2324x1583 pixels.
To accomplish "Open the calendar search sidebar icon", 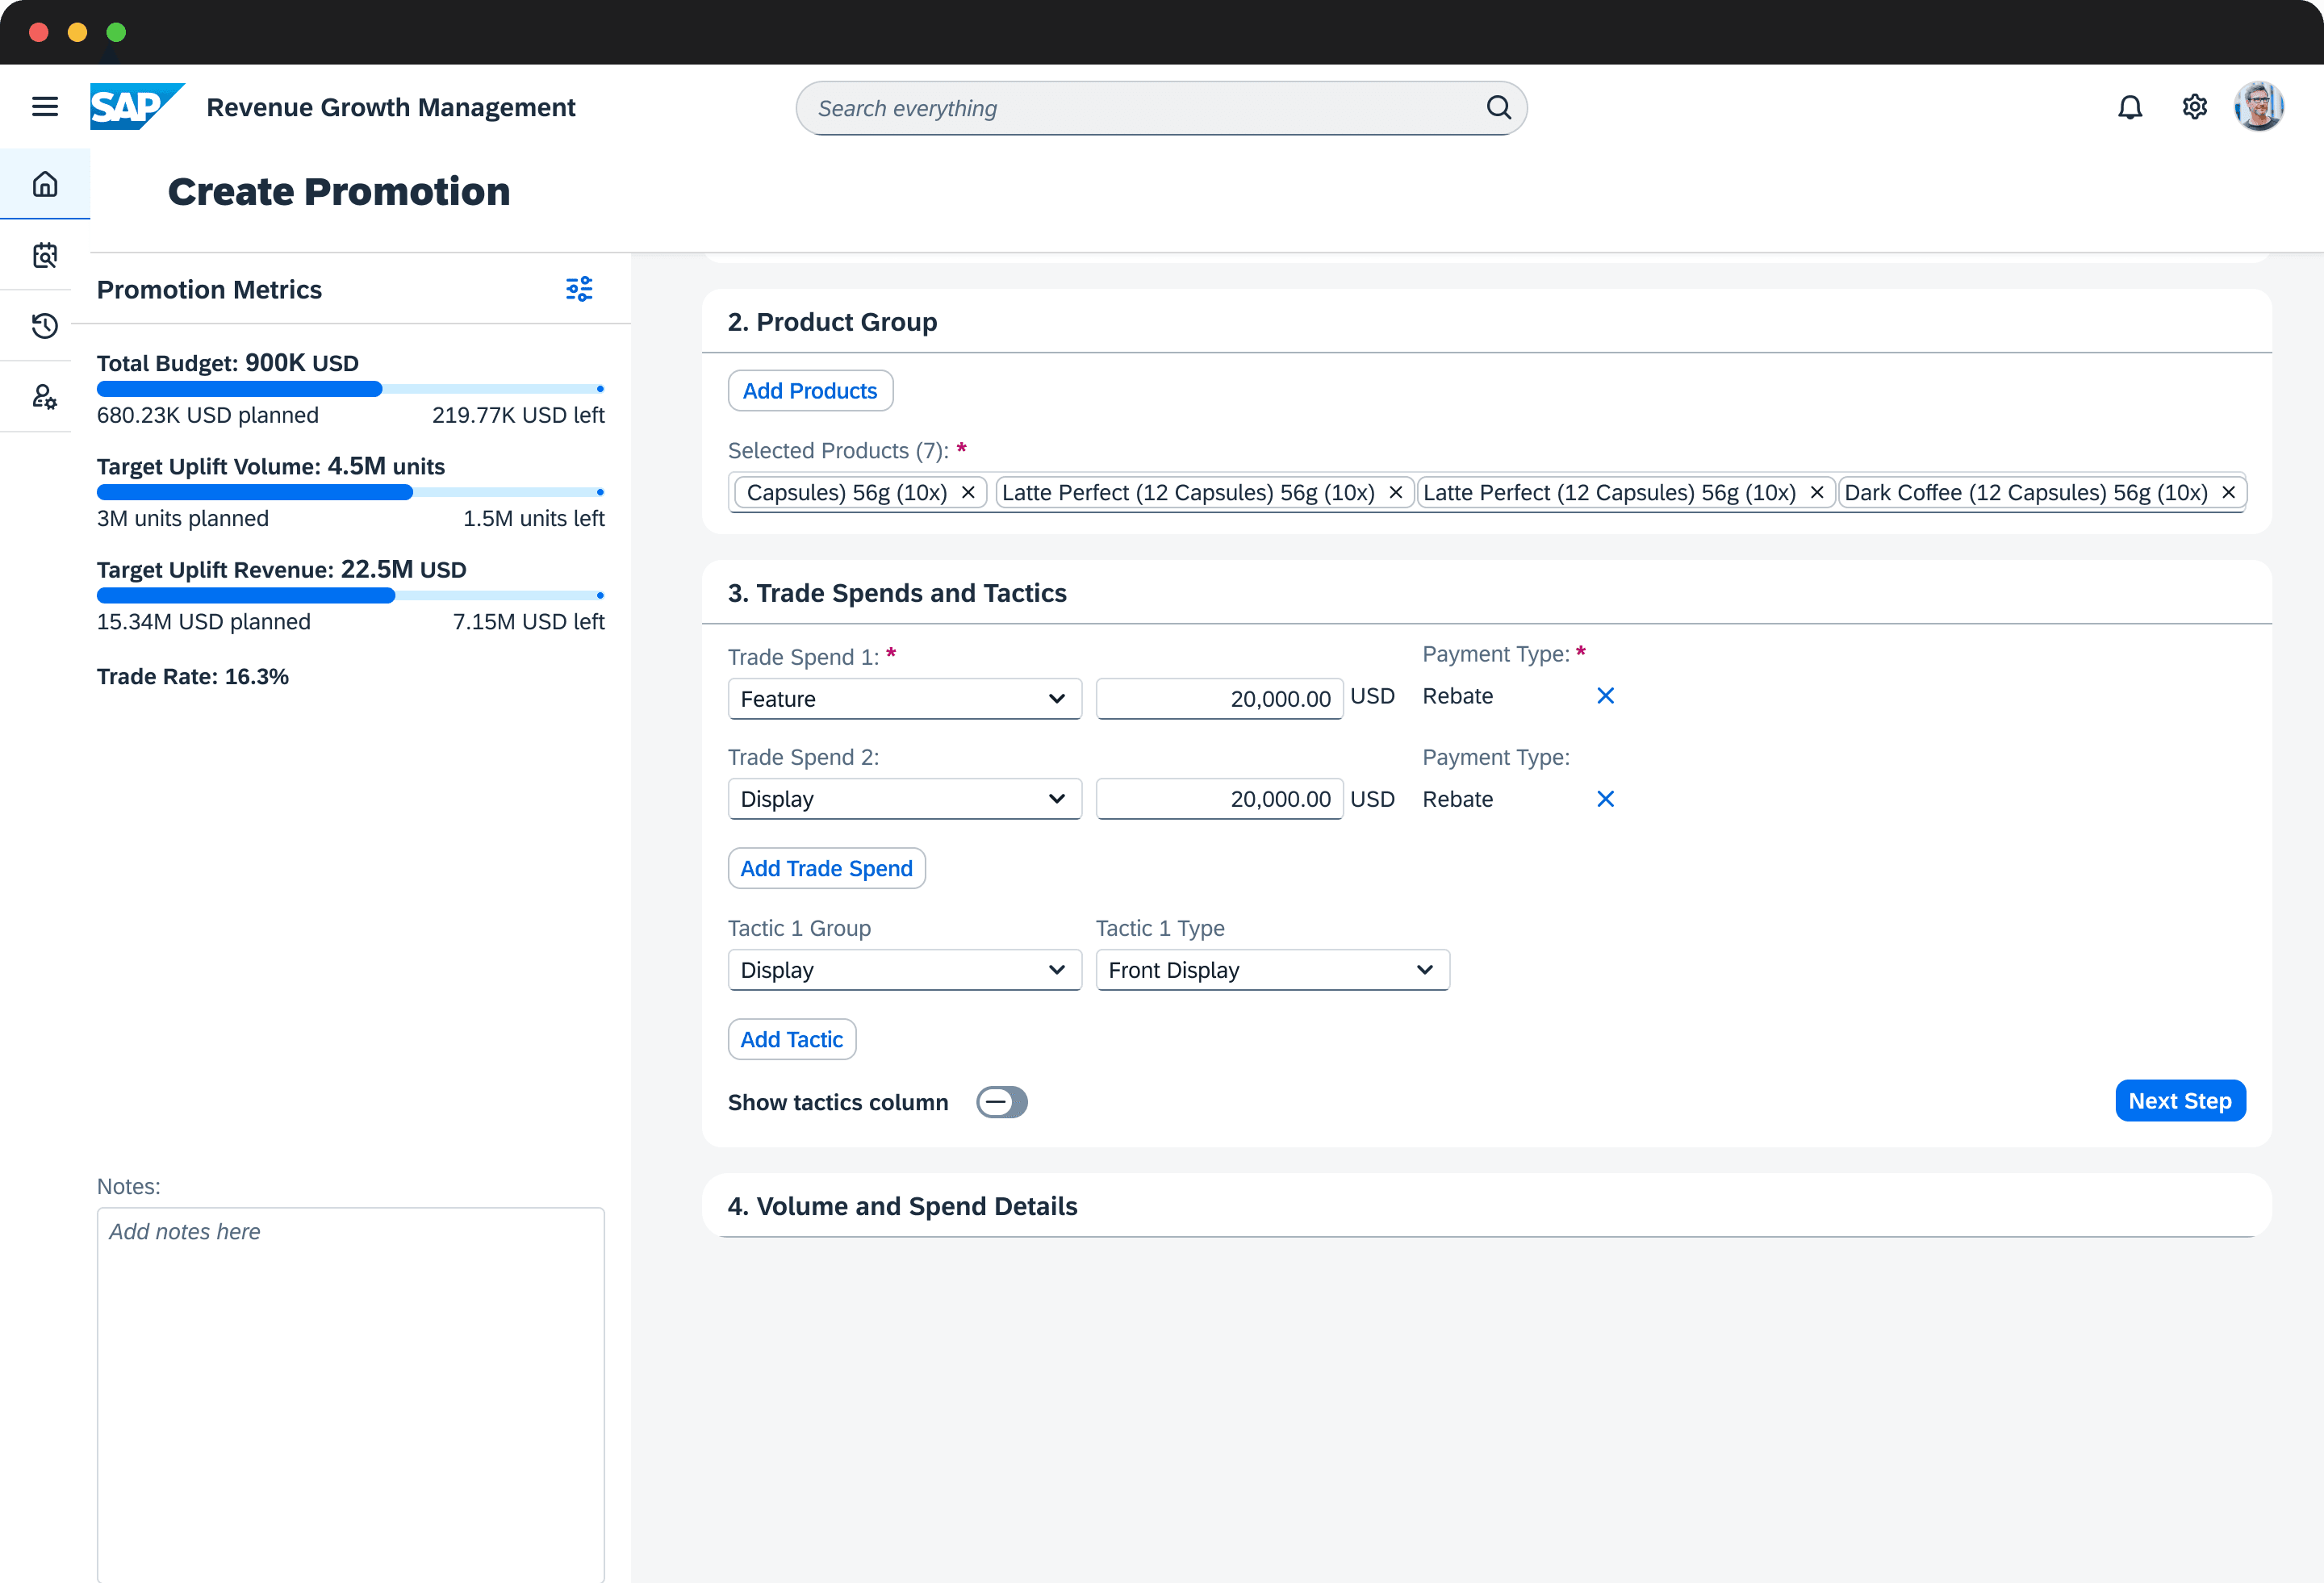I will (x=45, y=255).
